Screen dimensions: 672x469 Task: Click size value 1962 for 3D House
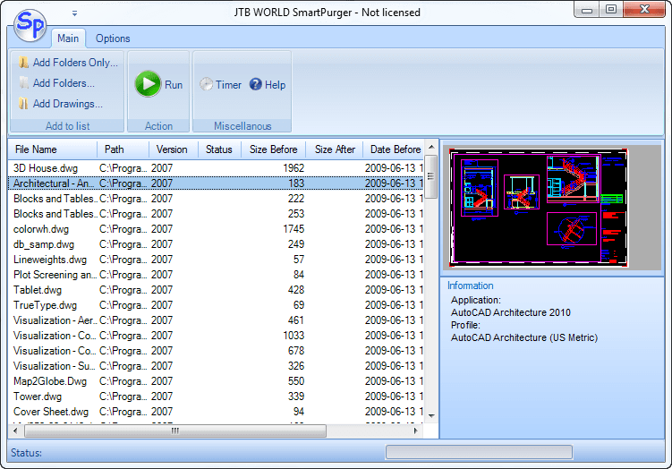point(293,168)
